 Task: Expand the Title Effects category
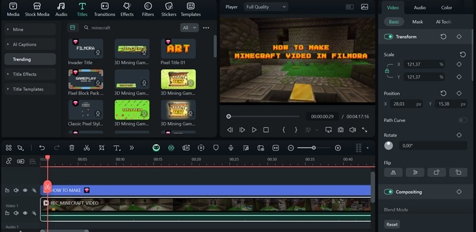coord(30,74)
